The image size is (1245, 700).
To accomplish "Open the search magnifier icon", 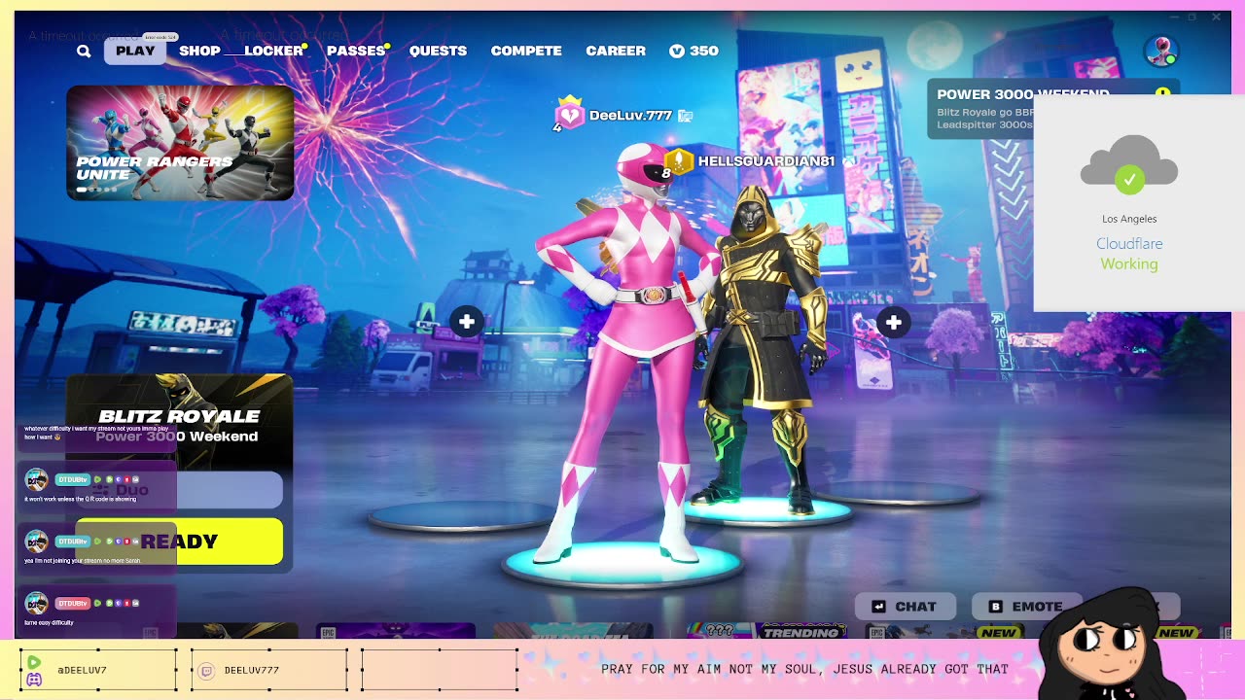I will click(84, 52).
